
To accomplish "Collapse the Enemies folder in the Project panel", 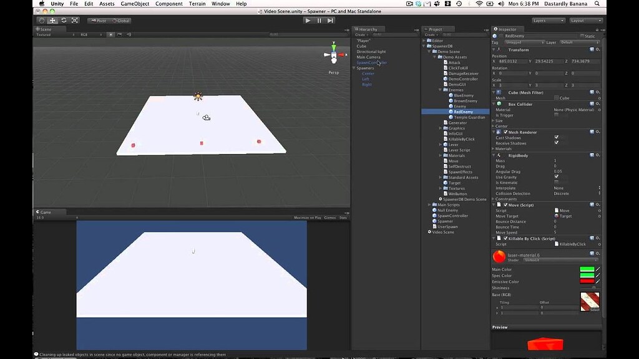I will (439, 89).
